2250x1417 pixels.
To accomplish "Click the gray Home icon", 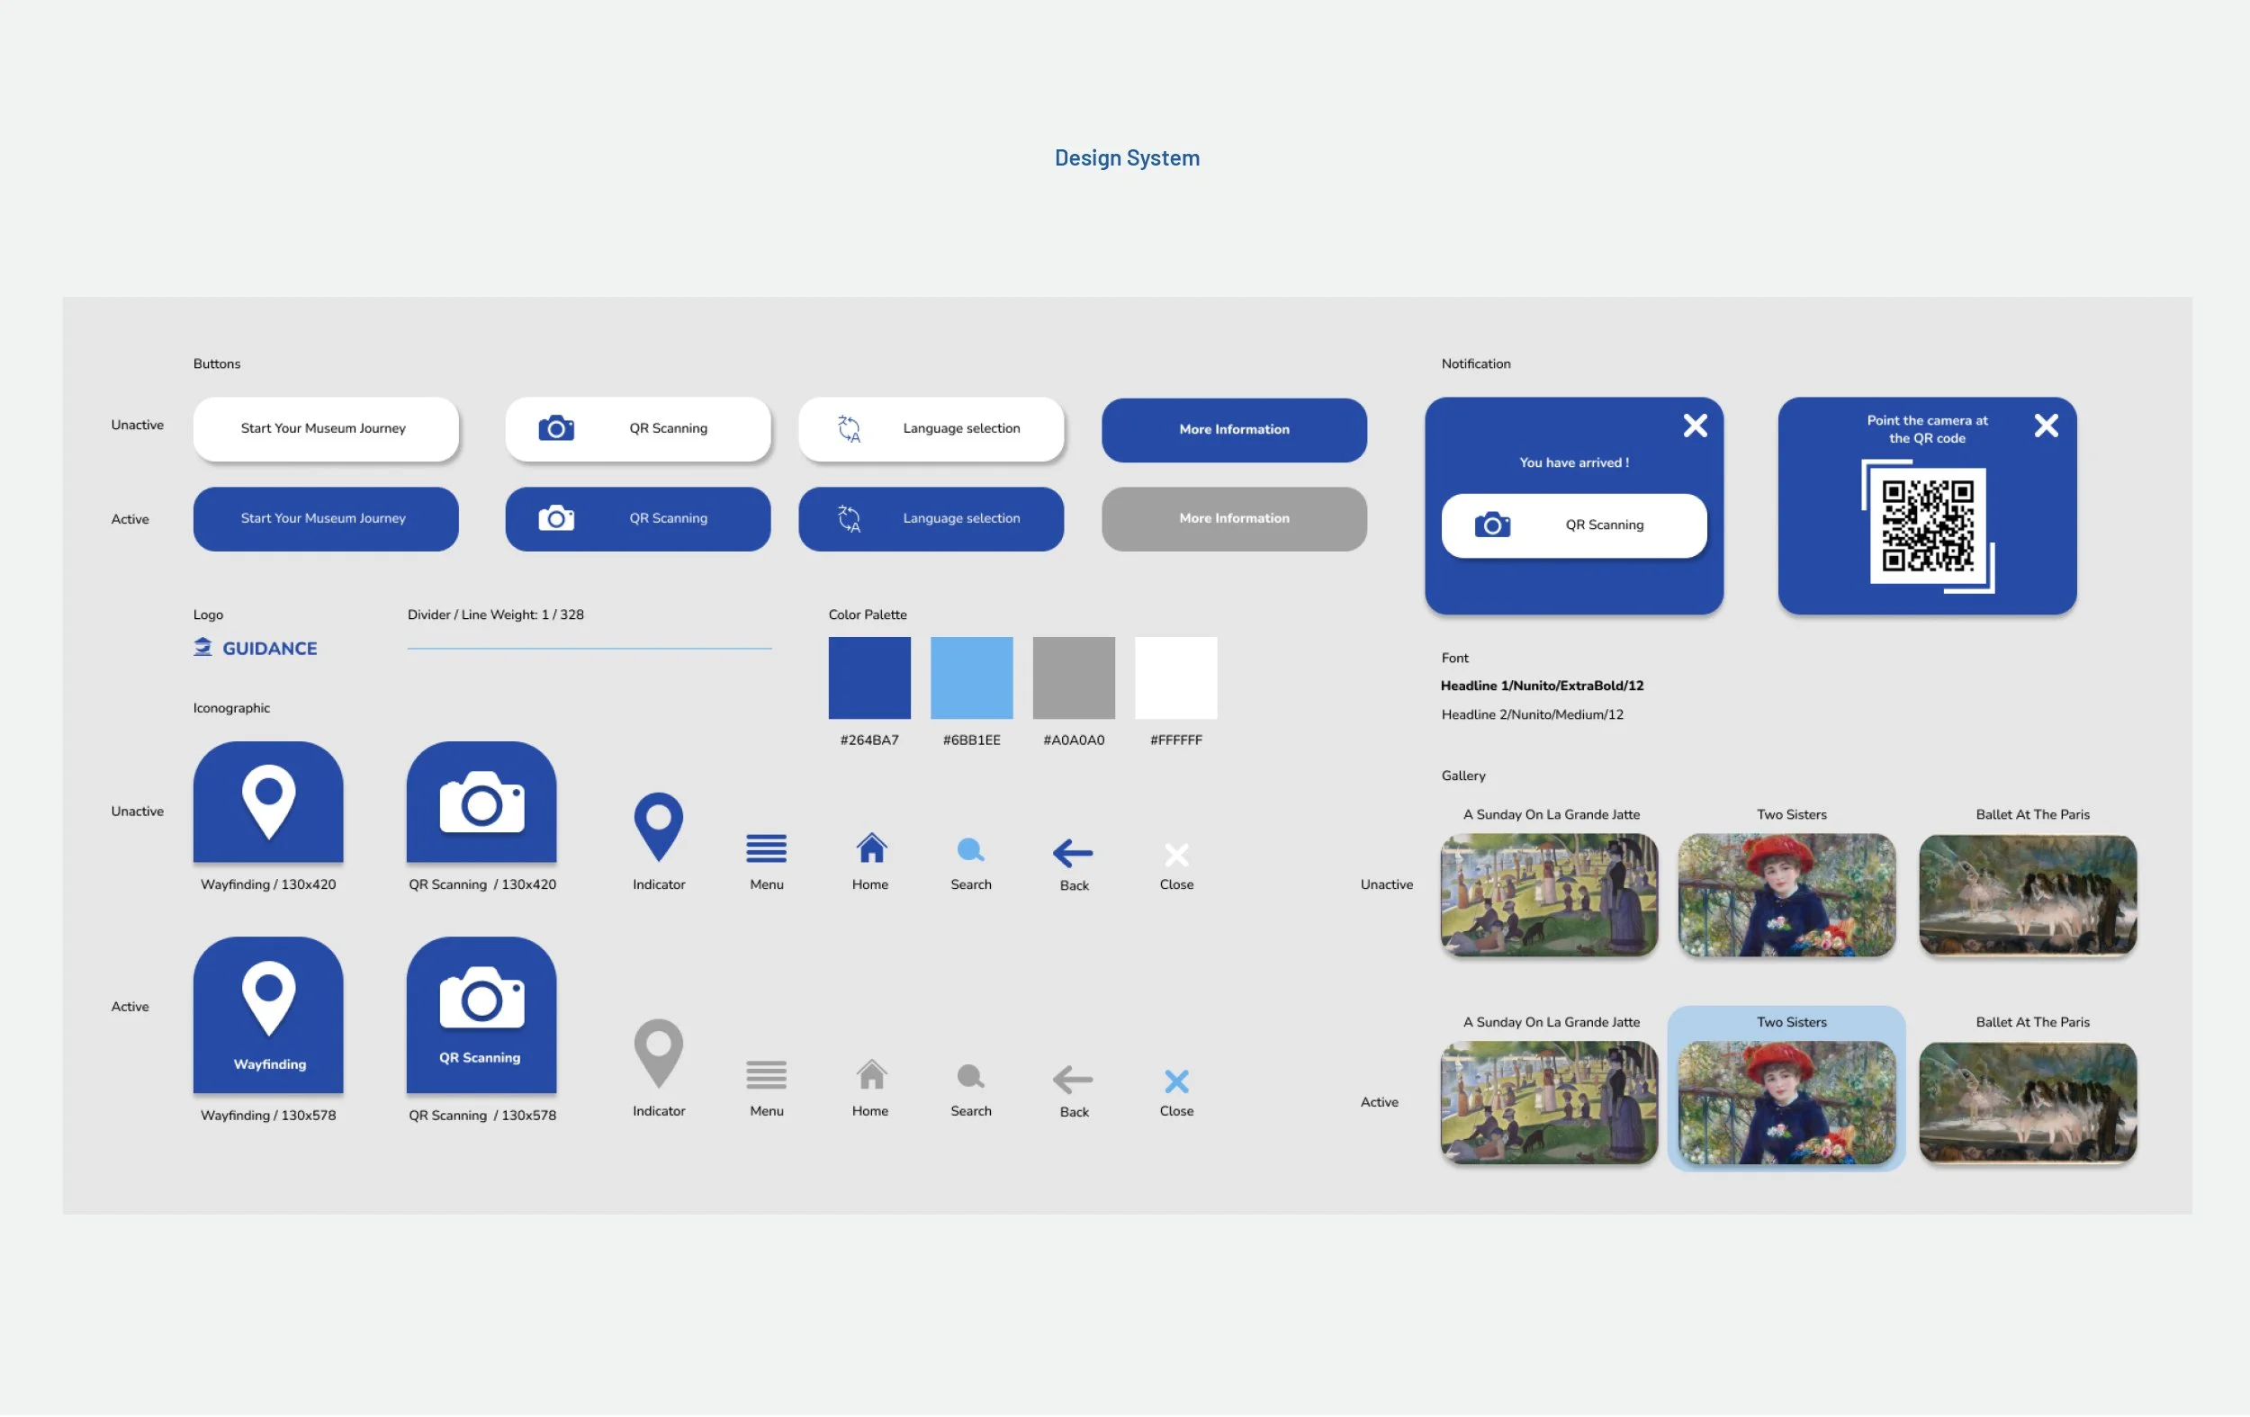I will 871,1076.
